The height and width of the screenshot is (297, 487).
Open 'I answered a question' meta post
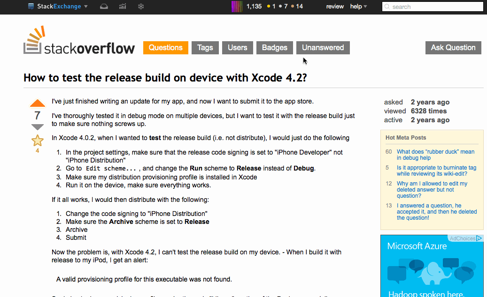437,212
